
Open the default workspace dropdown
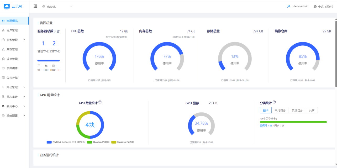57,7
